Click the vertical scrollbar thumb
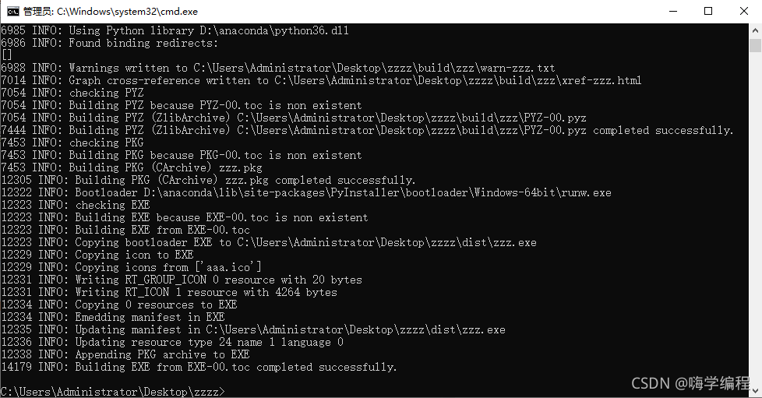 pos(755,46)
